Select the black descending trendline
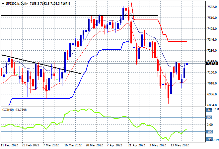The image size is (219, 149). (41, 64)
